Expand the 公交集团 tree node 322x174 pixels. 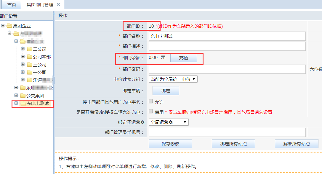(16, 95)
